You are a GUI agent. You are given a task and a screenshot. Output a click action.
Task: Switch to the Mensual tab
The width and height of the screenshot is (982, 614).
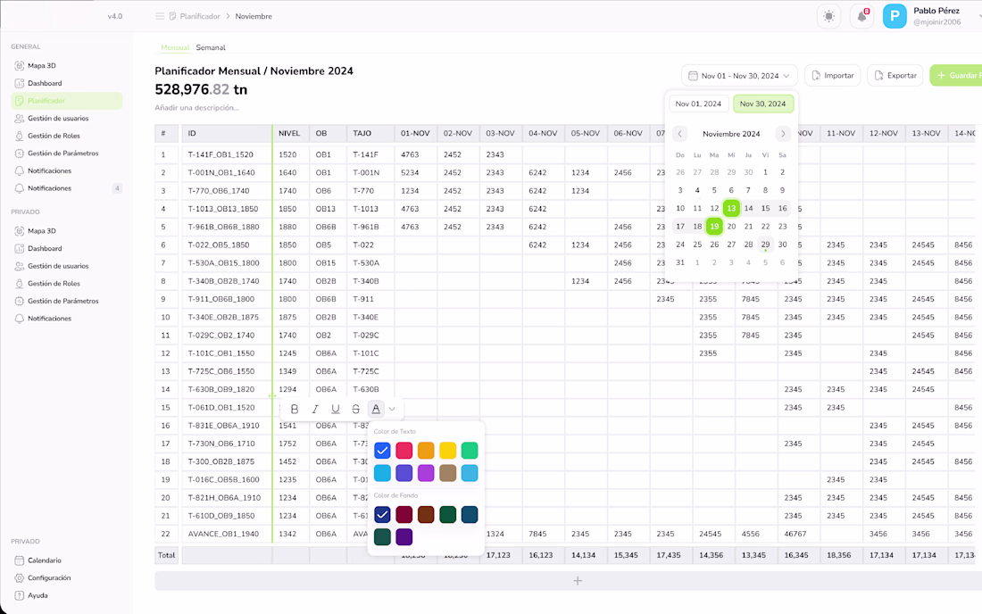[175, 47]
